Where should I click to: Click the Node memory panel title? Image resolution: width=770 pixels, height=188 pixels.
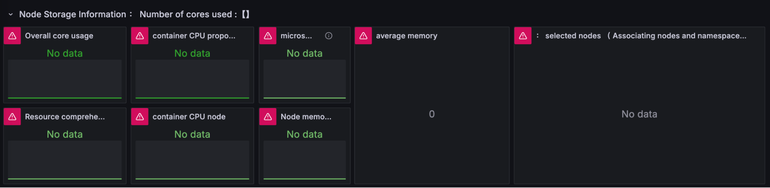(x=306, y=117)
